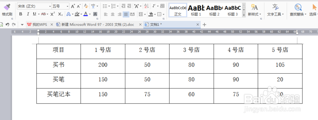Screen dimensions: 318x120
Task: Toggle bulleted list
Action: pyautogui.click(x=105, y=6)
